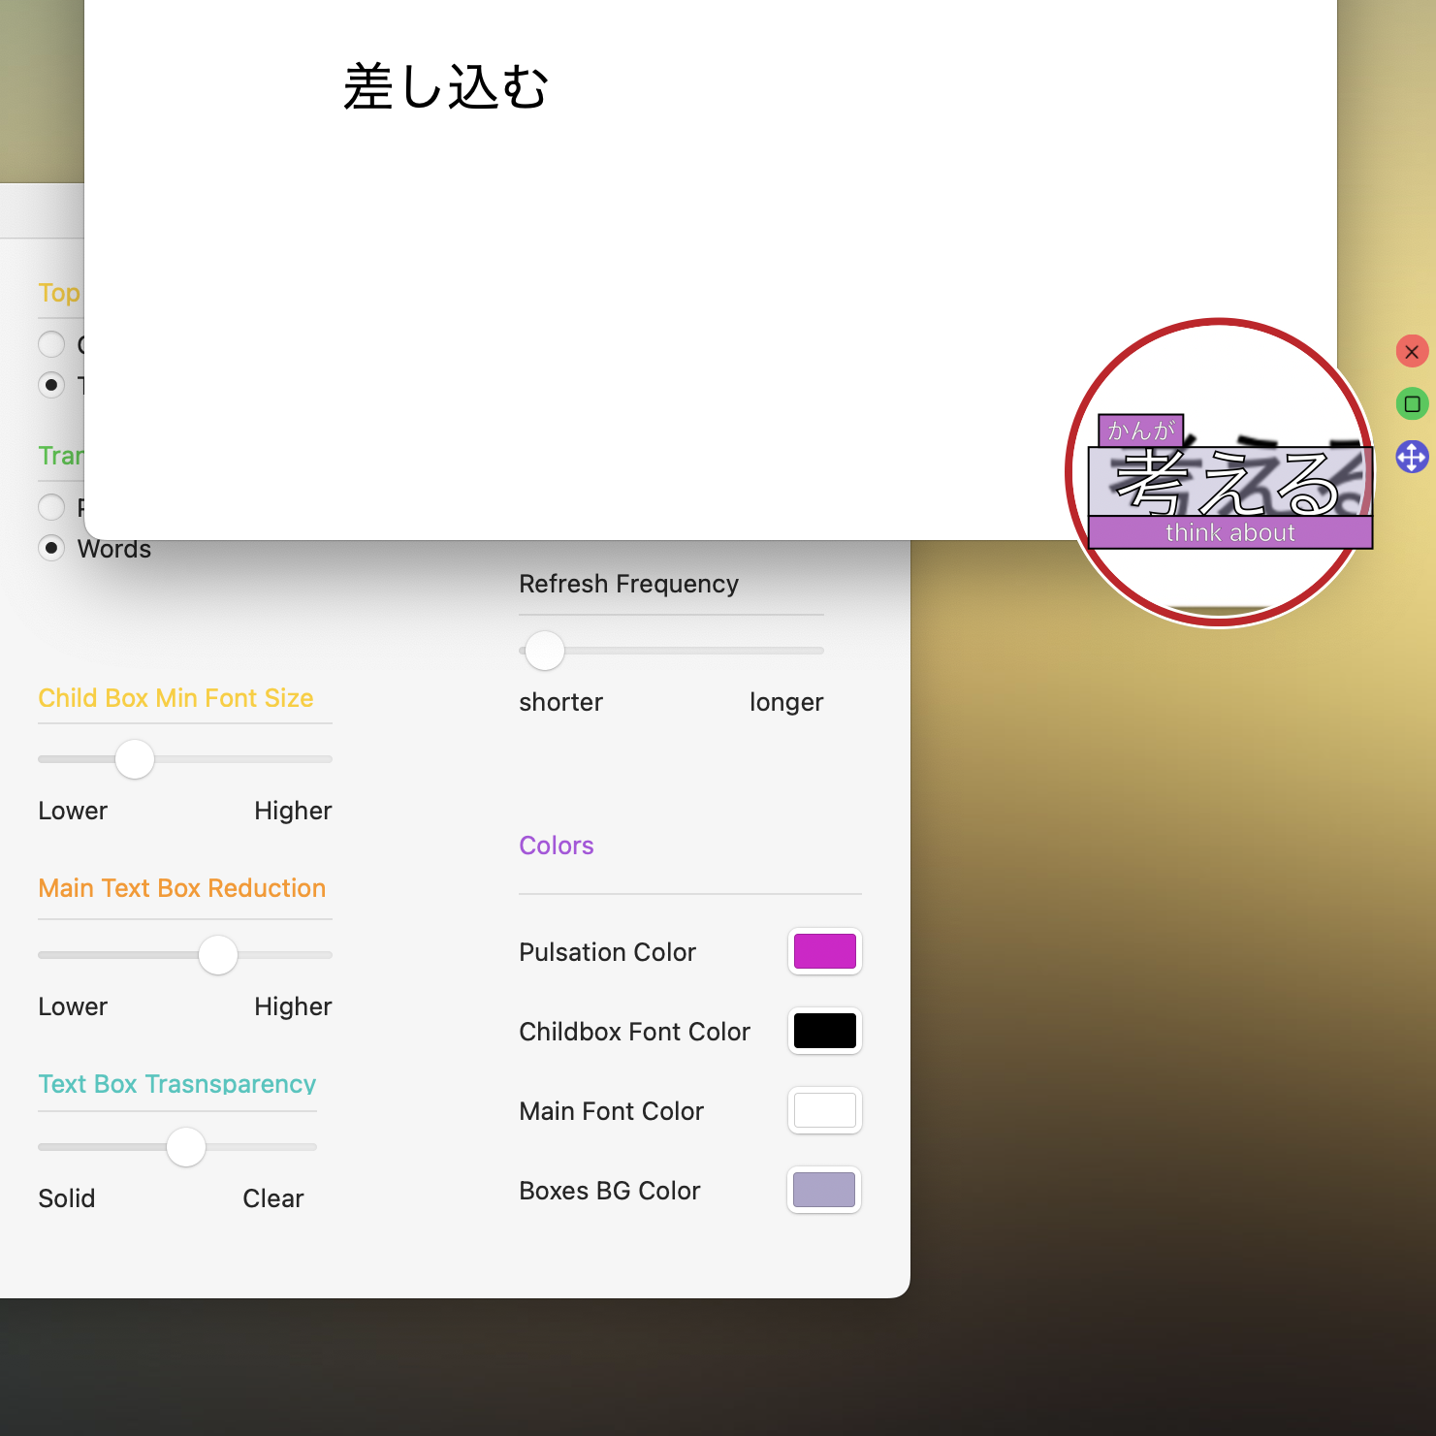Open the Pulsation Color swatch
The height and width of the screenshot is (1436, 1436).
click(x=824, y=951)
